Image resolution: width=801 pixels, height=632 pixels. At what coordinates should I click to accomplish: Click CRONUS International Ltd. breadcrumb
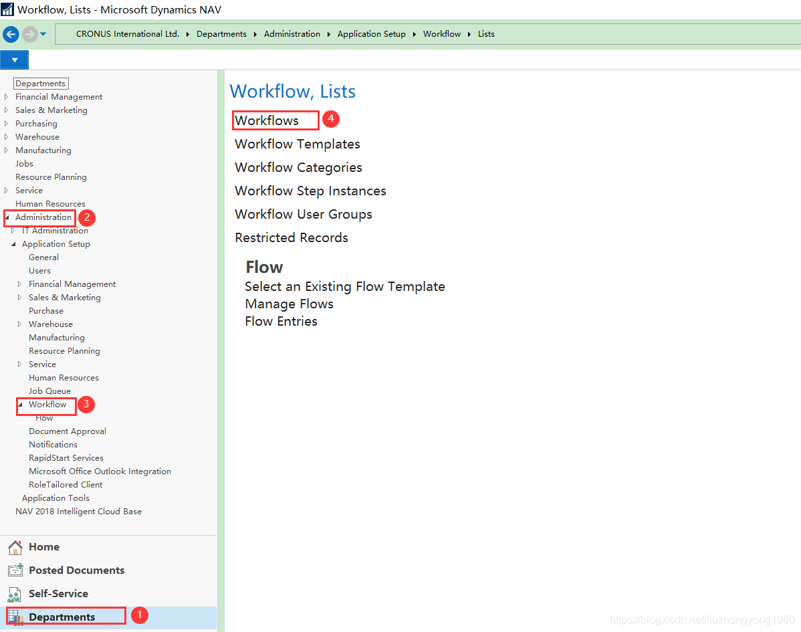click(128, 33)
